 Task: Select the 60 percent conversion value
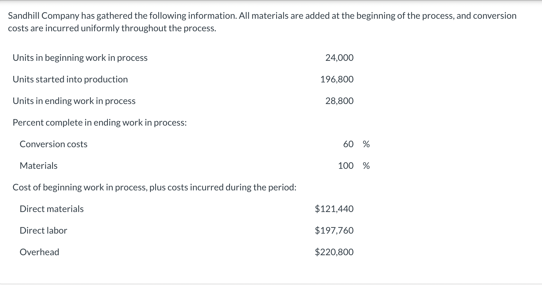348,144
